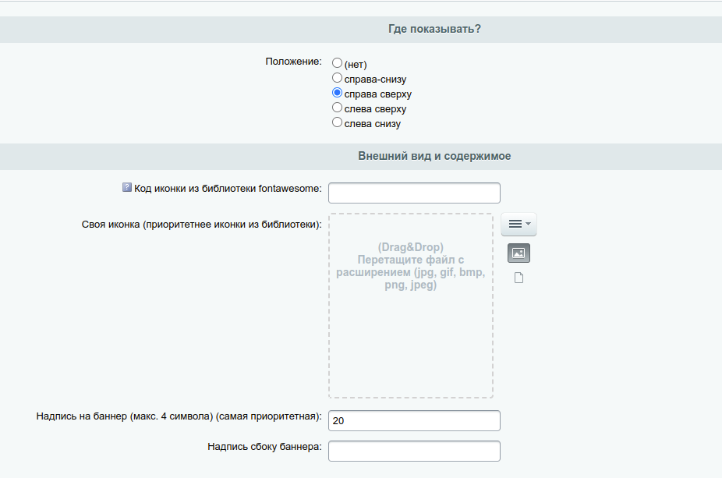This screenshot has height=478, width=722.
Task: Open the hamburger menu next to upload area
Action: coord(519,225)
